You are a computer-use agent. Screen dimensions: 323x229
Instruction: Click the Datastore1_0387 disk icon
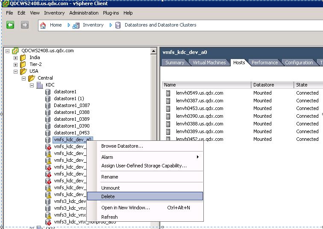(x=48, y=106)
